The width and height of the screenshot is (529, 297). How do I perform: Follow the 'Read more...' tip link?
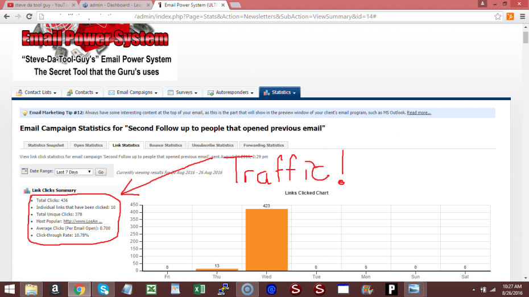coord(419,113)
